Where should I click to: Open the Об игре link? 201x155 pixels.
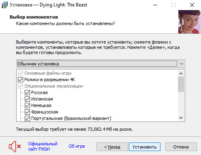77,146
